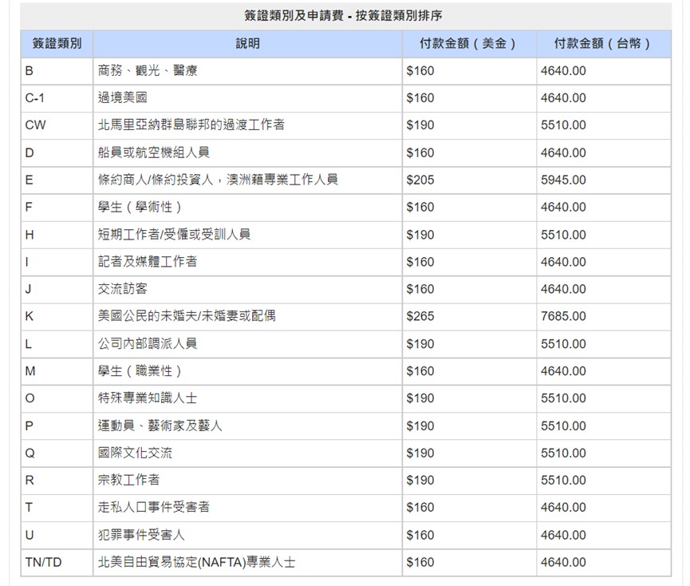Click the table title 簽證類別及申請費
The width and height of the screenshot is (690, 586).
[345, 16]
